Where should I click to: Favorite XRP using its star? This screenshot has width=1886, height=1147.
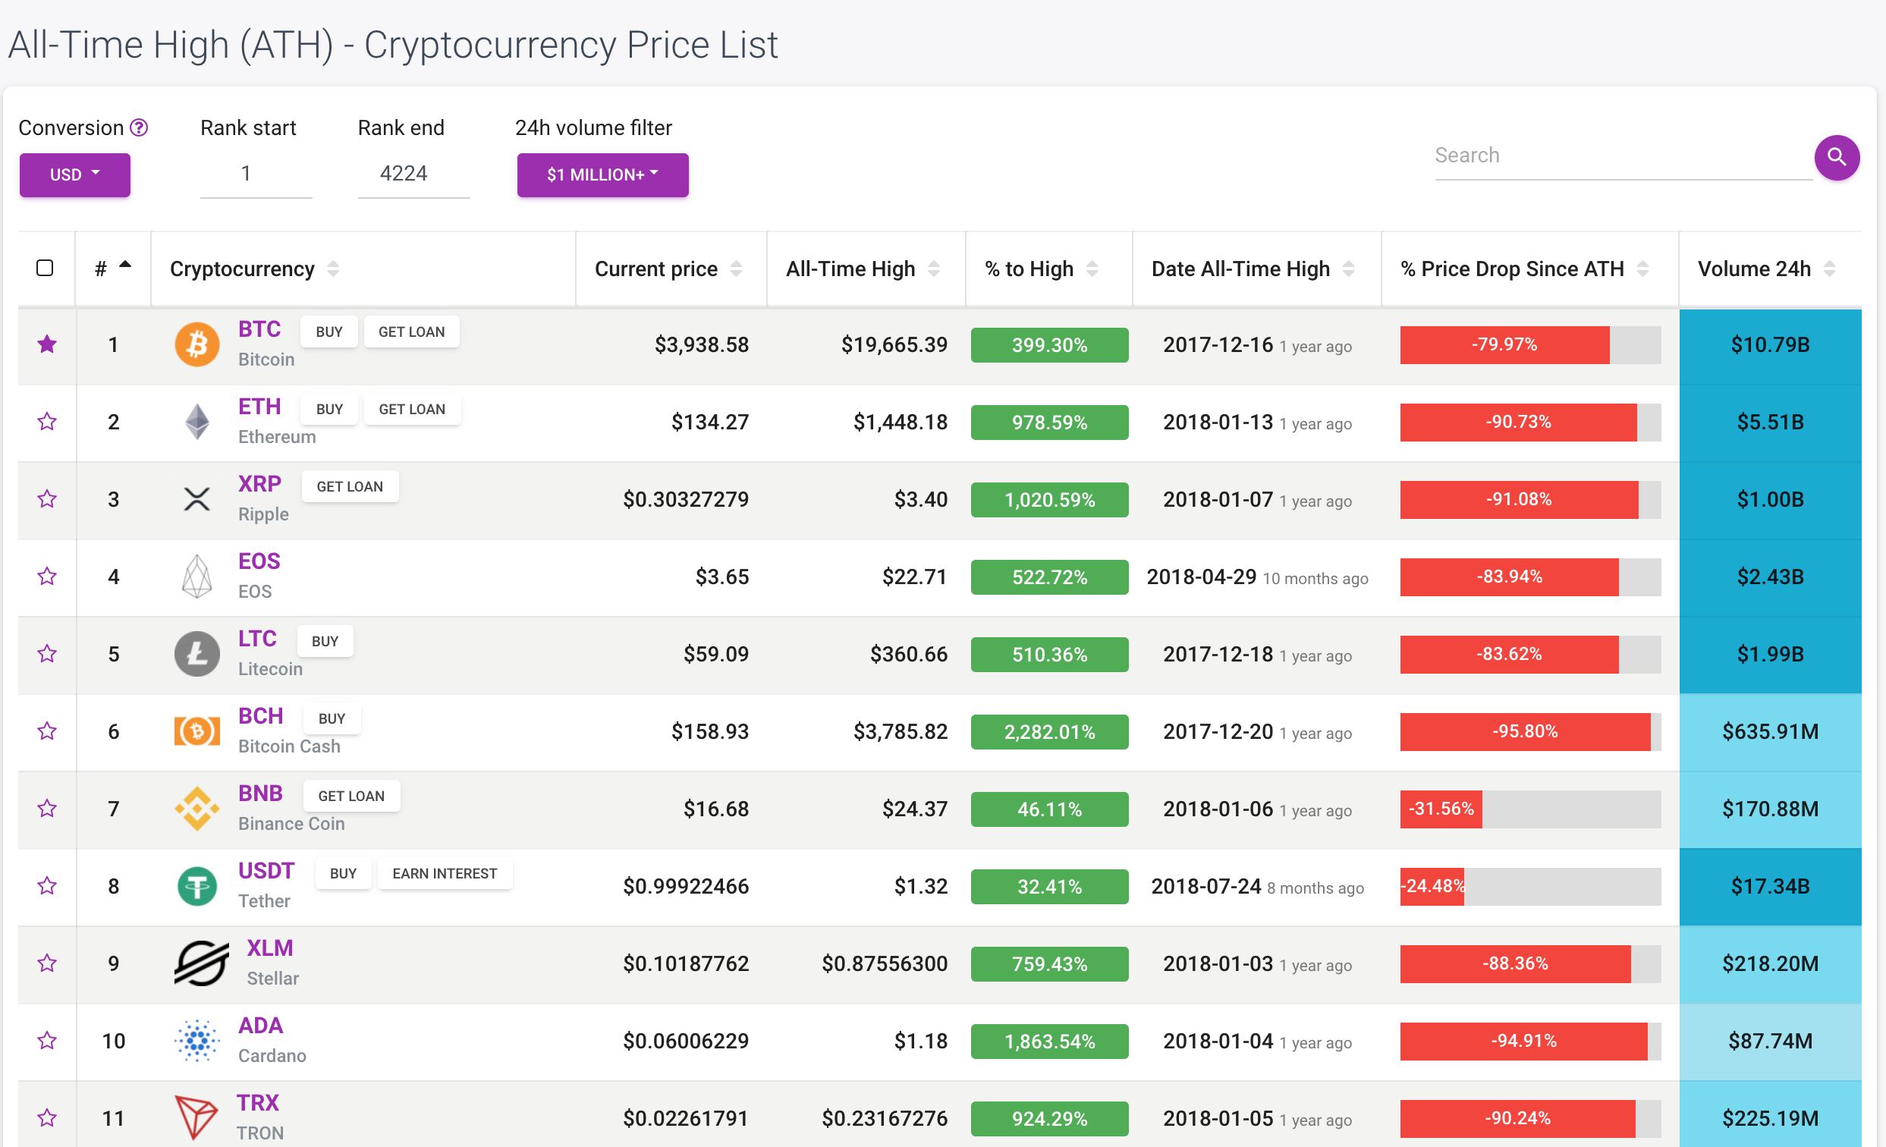tap(47, 498)
